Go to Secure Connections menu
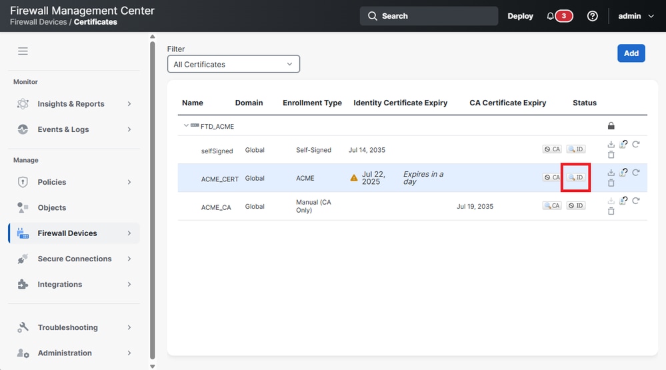 tap(75, 259)
